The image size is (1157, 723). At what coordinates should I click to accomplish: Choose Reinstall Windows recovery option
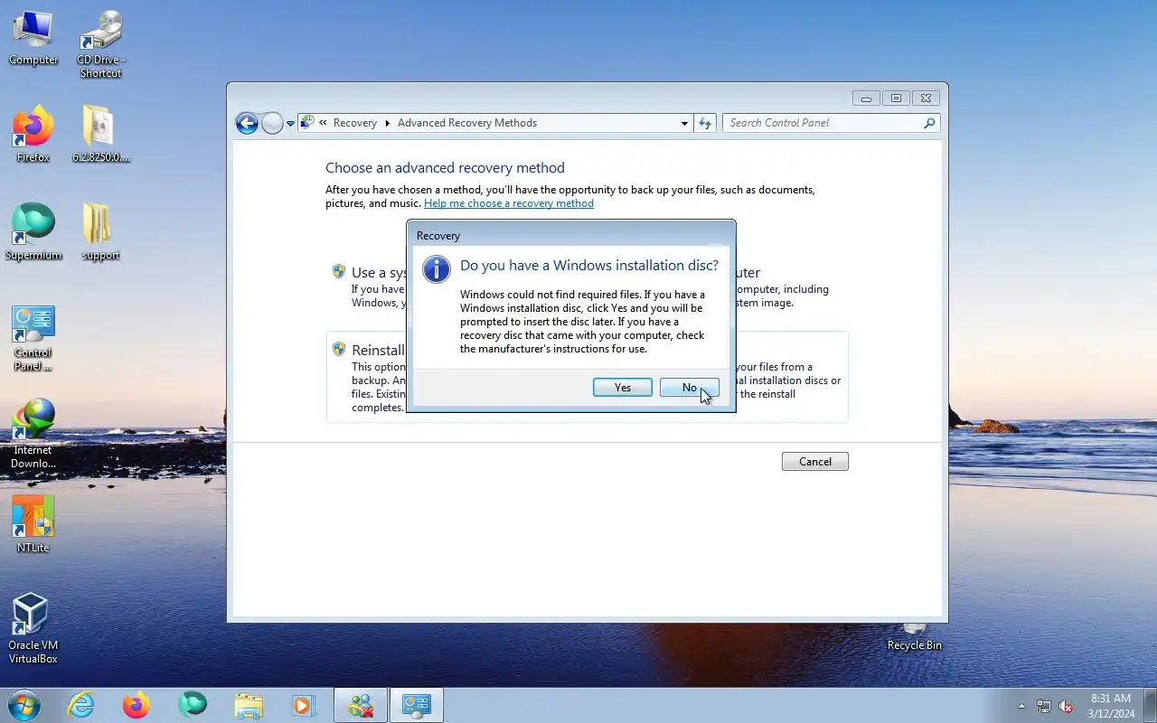coord(588,377)
